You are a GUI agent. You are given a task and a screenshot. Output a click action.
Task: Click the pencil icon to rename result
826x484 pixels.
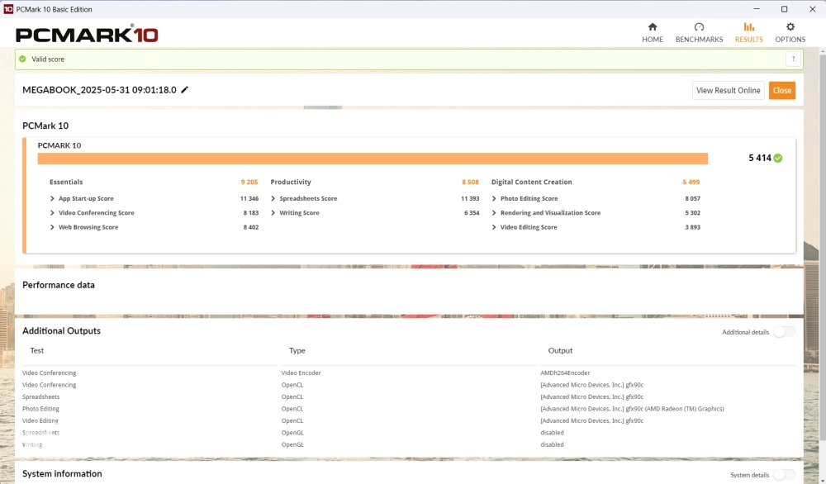(x=185, y=90)
